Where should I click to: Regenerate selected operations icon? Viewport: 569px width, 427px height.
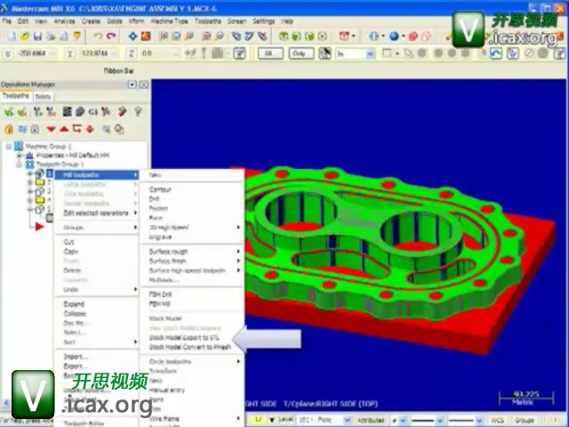[x=37, y=112]
